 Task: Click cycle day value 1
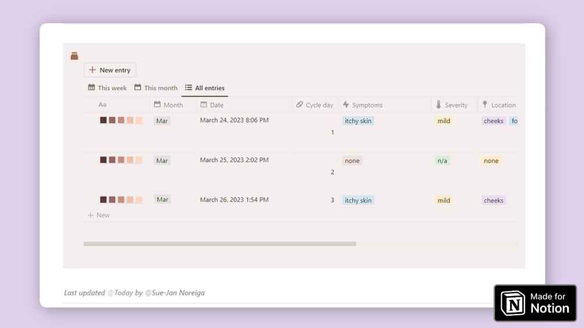(332, 132)
